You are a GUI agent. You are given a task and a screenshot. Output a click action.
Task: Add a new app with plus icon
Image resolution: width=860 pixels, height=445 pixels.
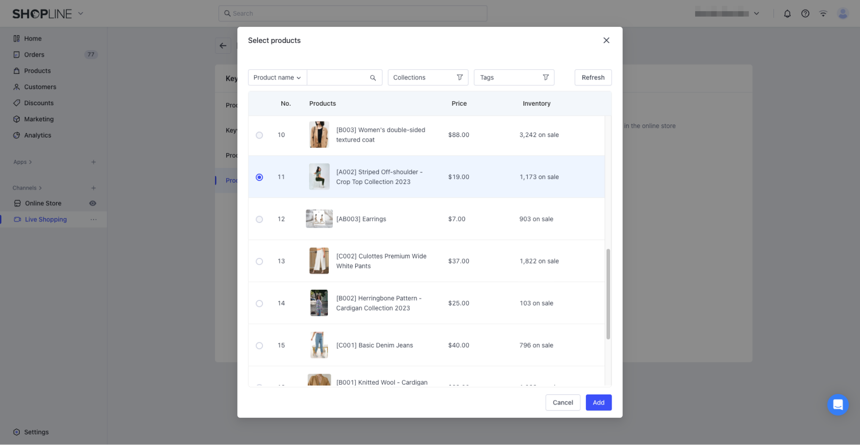[x=93, y=162]
